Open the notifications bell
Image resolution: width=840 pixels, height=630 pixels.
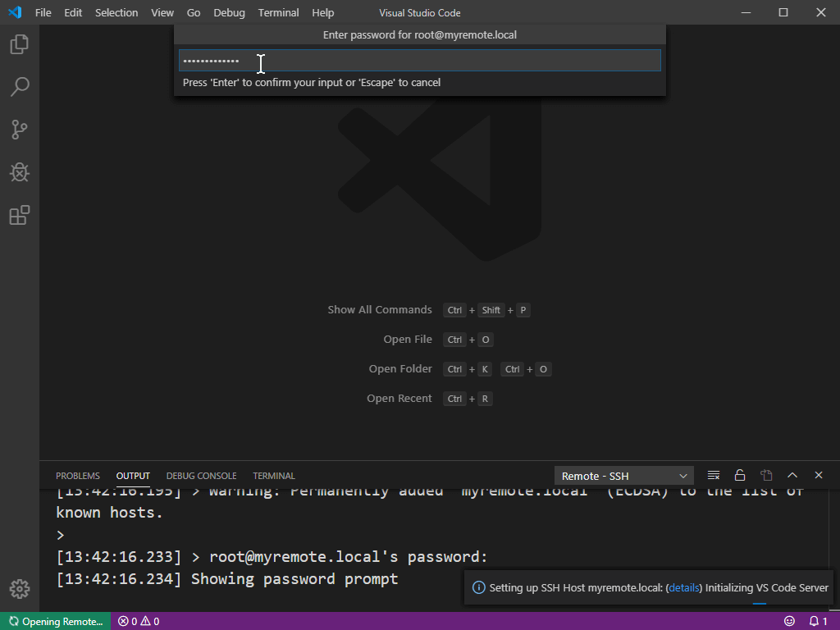pos(815,621)
